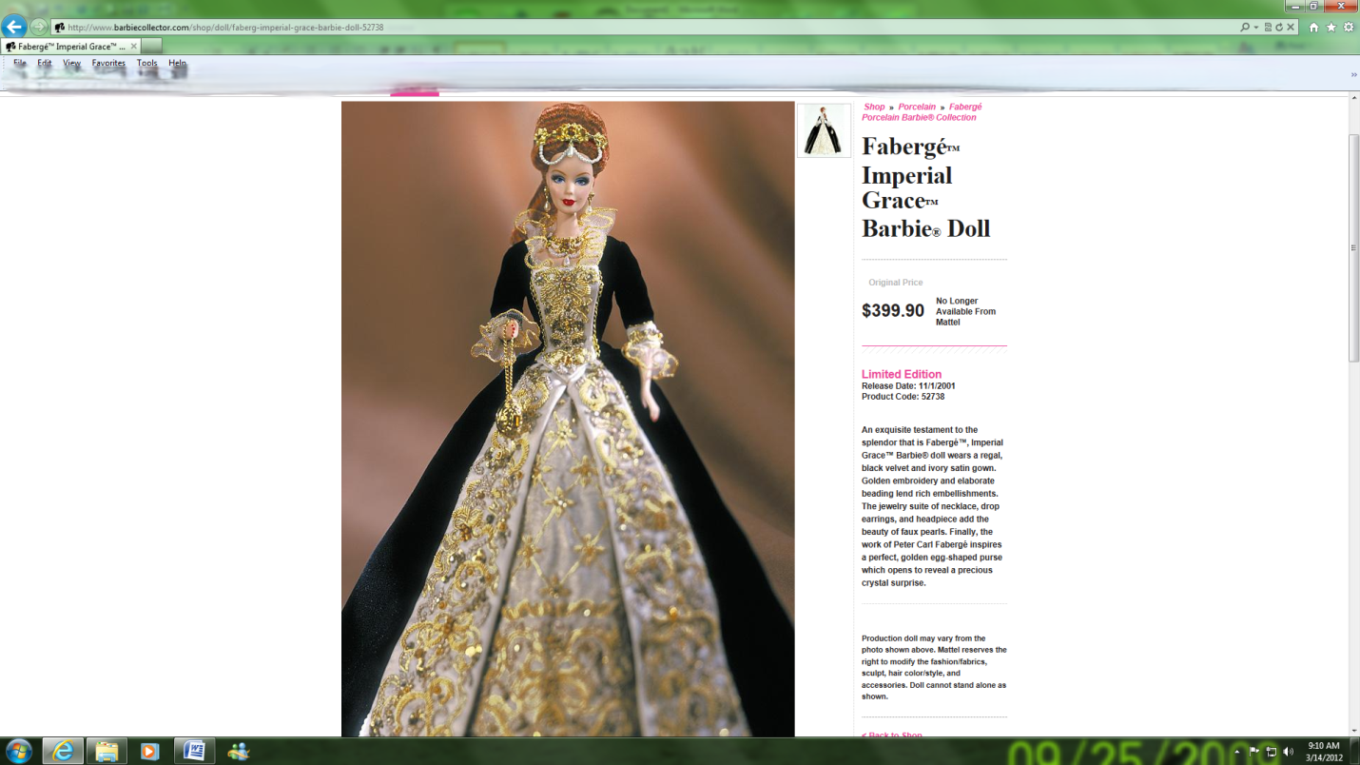The width and height of the screenshot is (1360, 765).
Task: Click the network status tray icon
Action: tap(1271, 752)
